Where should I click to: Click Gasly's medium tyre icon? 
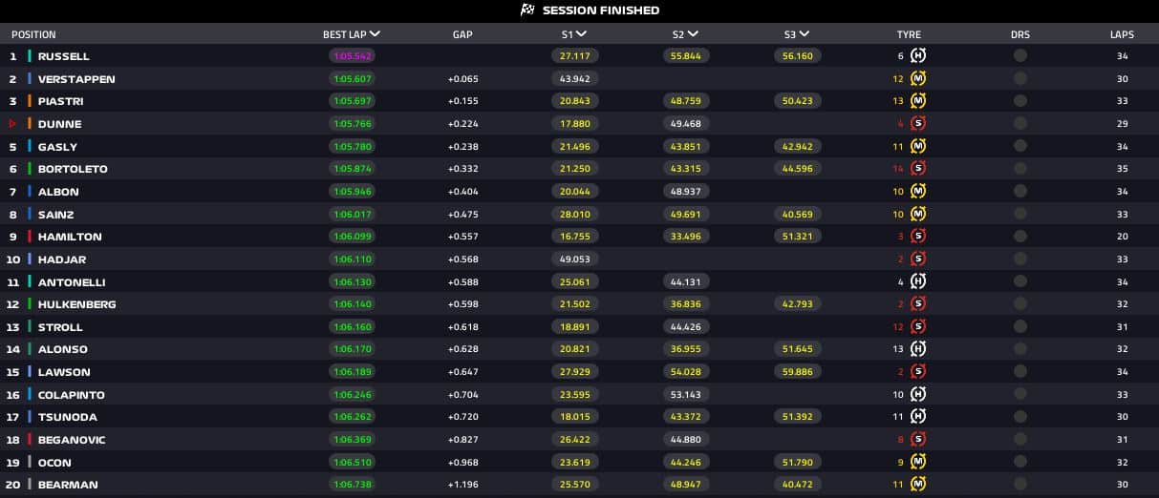918,147
